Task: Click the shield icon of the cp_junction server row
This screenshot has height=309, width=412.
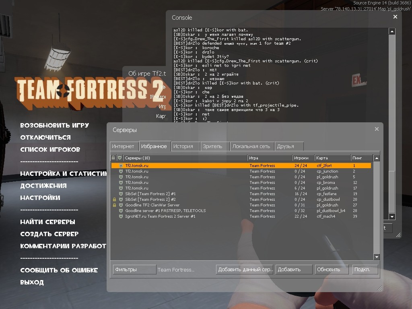Action: click(x=121, y=171)
